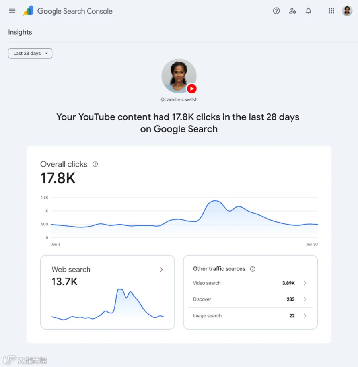
Task: Open the hamburger navigation menu
Action: click(12, 11)
